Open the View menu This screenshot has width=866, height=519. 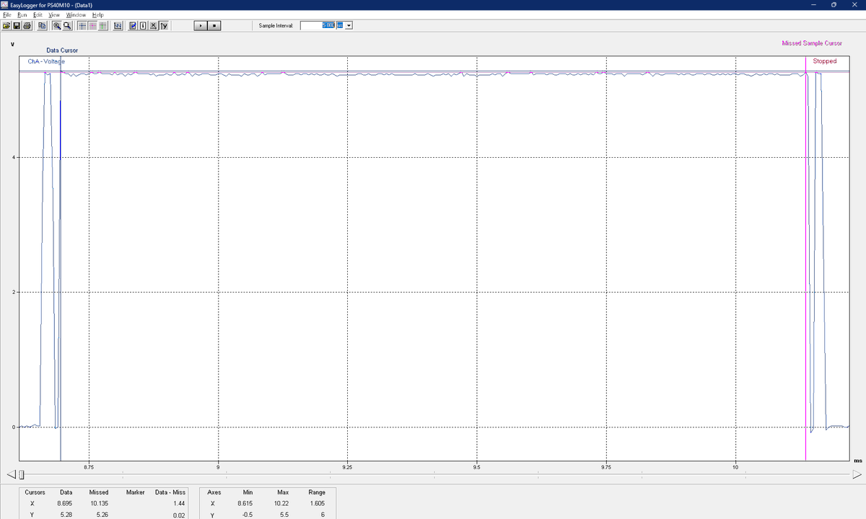point(55,14)
